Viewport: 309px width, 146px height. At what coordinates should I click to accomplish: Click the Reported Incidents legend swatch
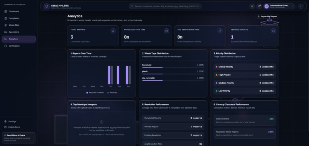pos(87,93)
